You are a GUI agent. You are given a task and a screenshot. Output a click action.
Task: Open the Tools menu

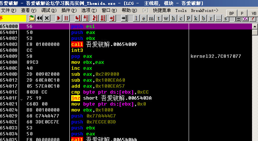181,10
